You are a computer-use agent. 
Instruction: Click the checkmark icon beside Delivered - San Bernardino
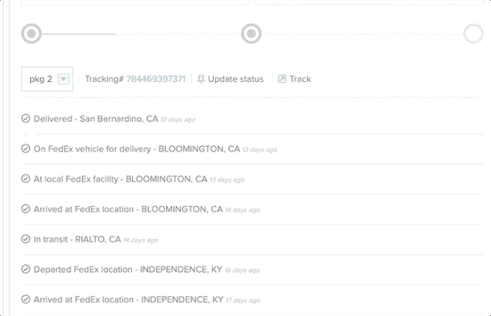(26, 119)
